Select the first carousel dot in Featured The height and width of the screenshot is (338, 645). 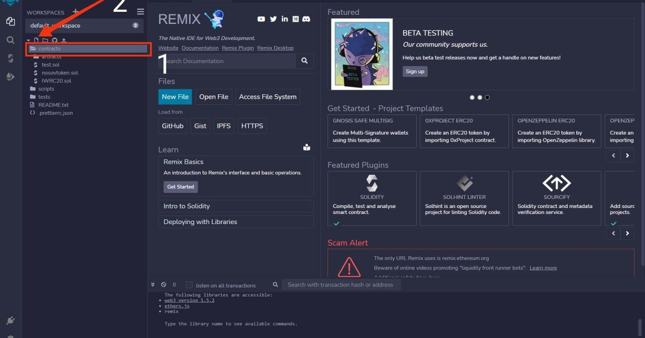pyautogui.click(x=472, y=98)
